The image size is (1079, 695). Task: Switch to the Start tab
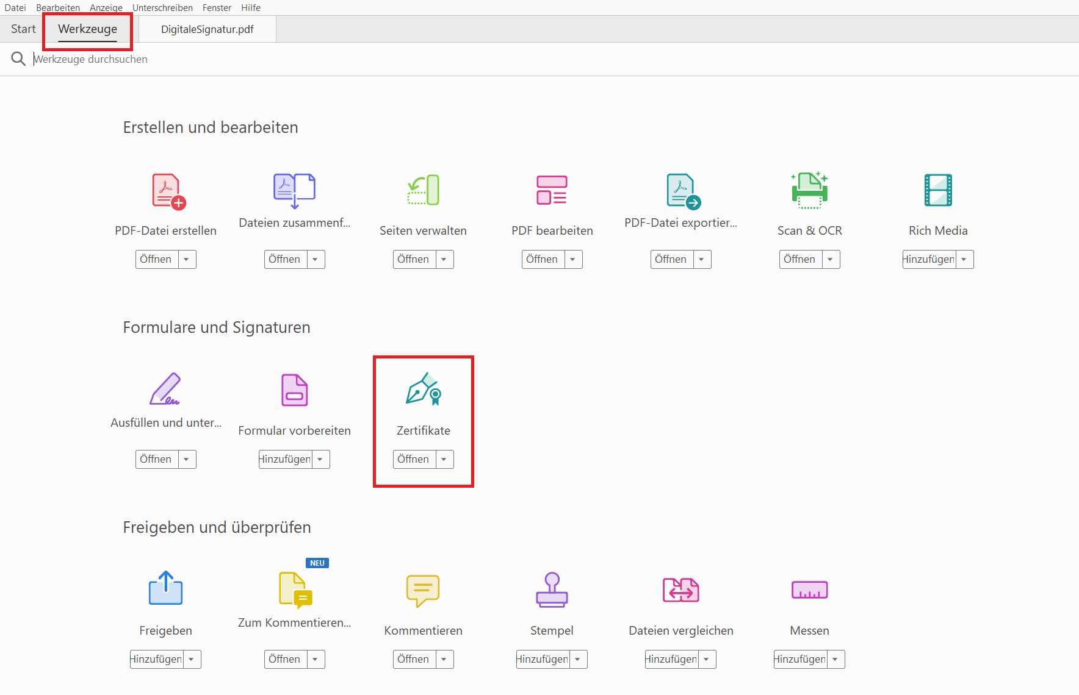pyautogui.click(x=23, y=29)
